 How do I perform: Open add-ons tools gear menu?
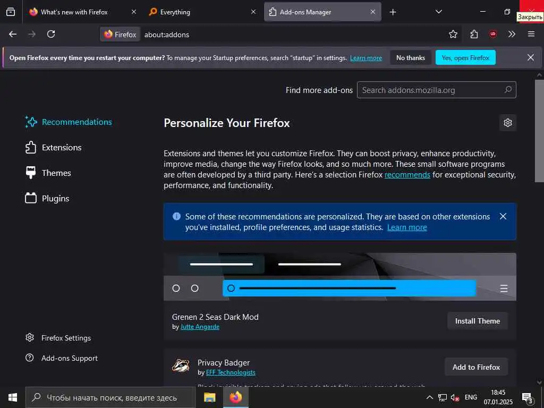[508, 123]
